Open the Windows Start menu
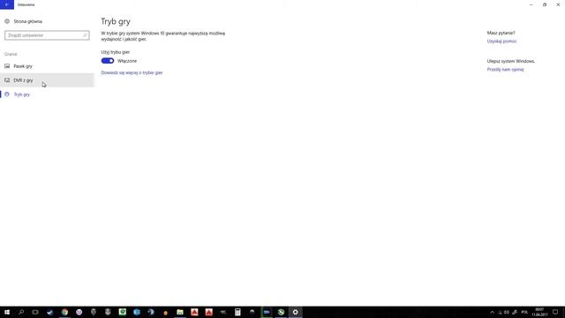Screen dimensions: 565x318 (7, 312)
